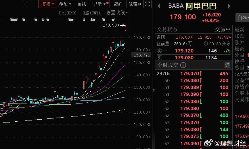Click the 买一 price 179.080

184,58
